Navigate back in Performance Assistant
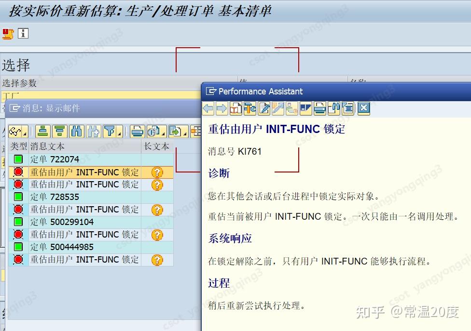471x331 pixels. tap(208, 108)
